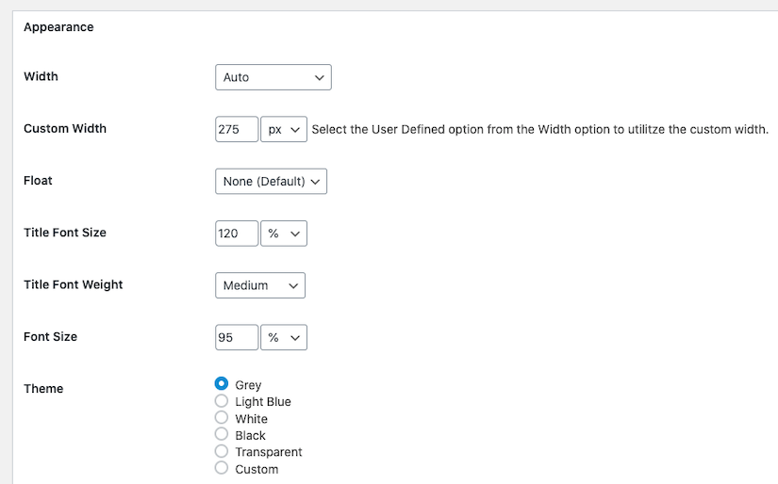Click the Transparent theme label text
Screen dimensions: 778x484
[269, 453]
